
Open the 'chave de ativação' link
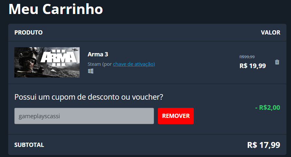[134, 64]
